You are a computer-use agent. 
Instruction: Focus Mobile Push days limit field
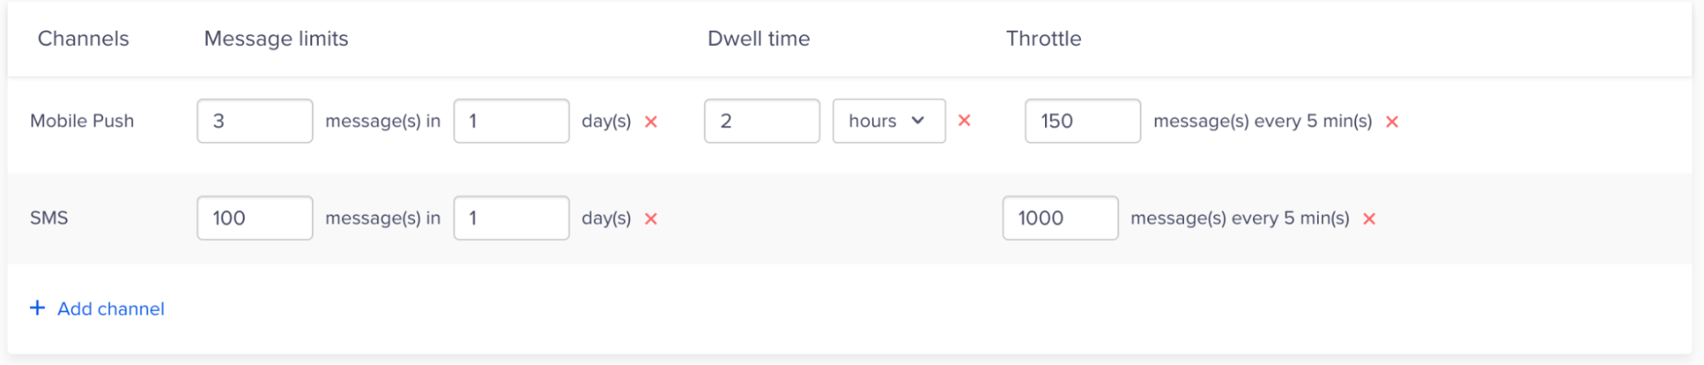[x=511, y=121]
